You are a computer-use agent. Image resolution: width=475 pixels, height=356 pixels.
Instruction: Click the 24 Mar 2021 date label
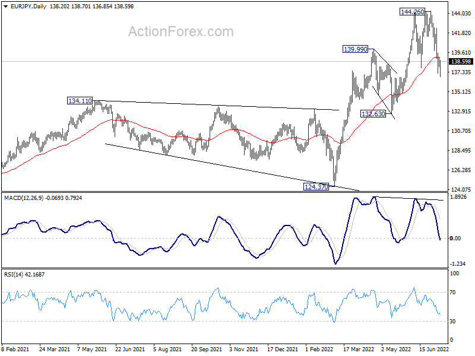[55, 349]
